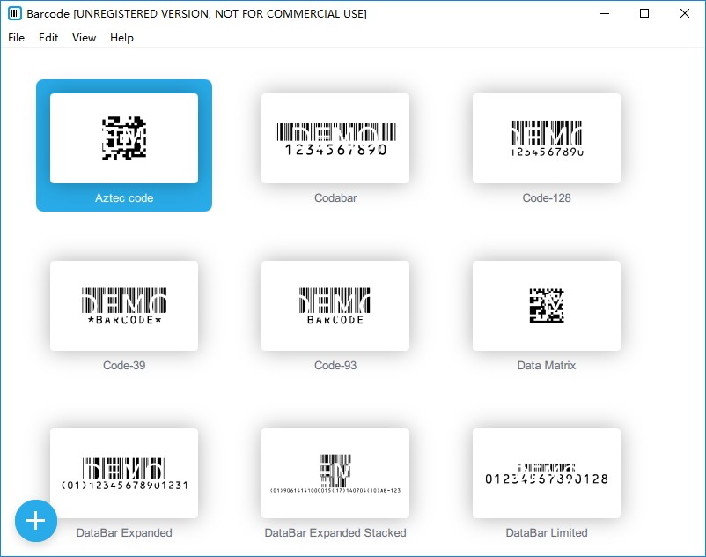Select the DataBar Limited barcode thumbnail

coord(546,473)
